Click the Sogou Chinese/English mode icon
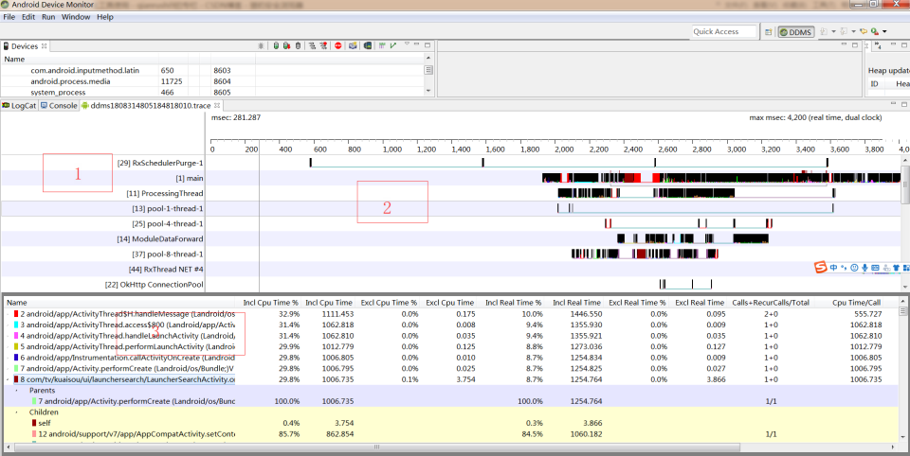This screenshot has height=456, width=910. (x=833, y=268)
